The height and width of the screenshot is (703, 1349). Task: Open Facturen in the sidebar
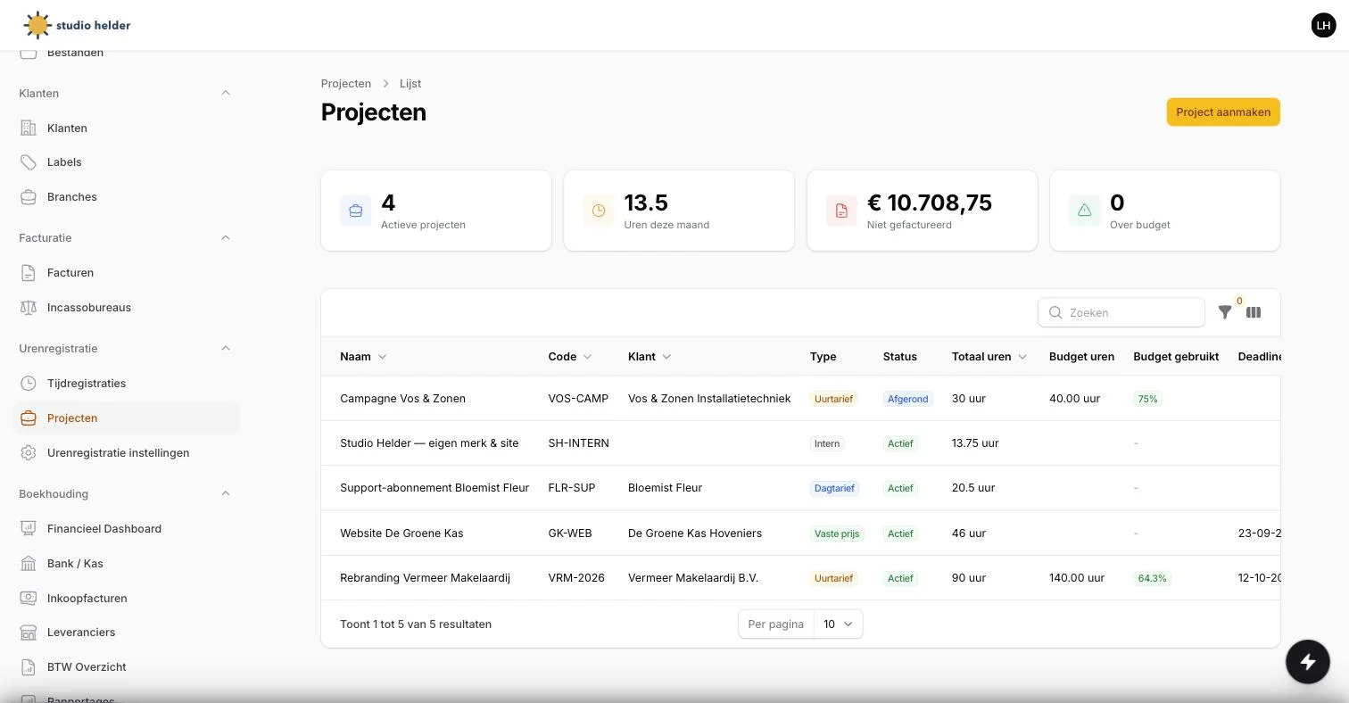pos(127,273)
